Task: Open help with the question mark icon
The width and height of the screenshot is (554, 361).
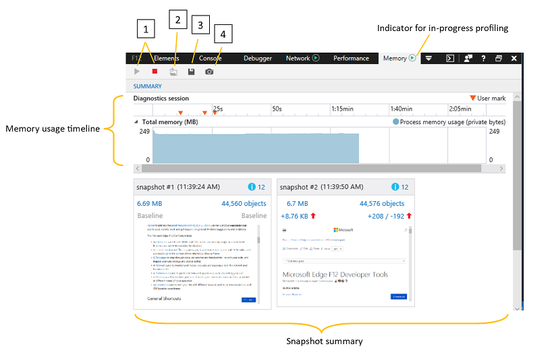Action: (483, 58)
